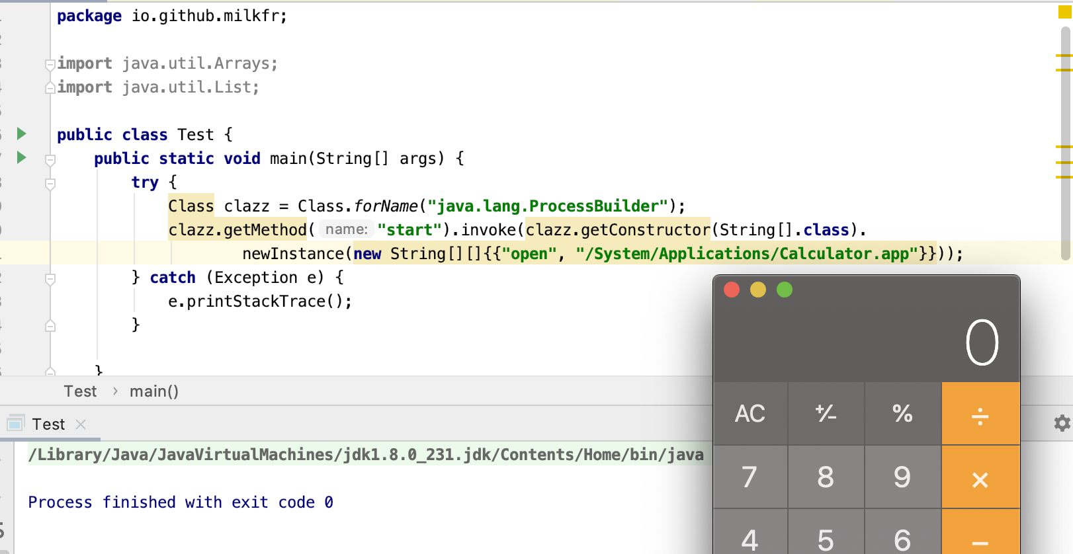The image size is (1073, 554).
Task: Click the "java.lang.ProcessBuilder" string literal
Action: (x=547, y=206)
